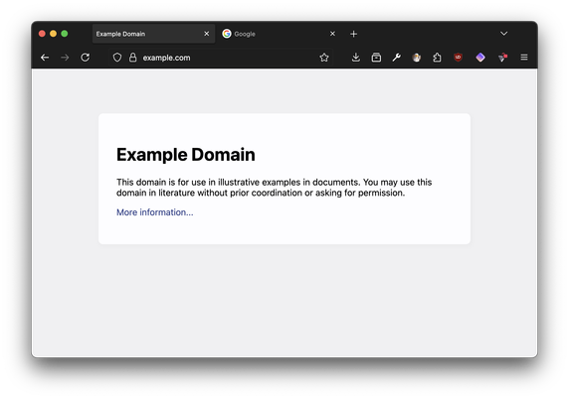Follow the More information... link
Image resolution: width=569 pixels, height=399 pixels.
[155, 212]
